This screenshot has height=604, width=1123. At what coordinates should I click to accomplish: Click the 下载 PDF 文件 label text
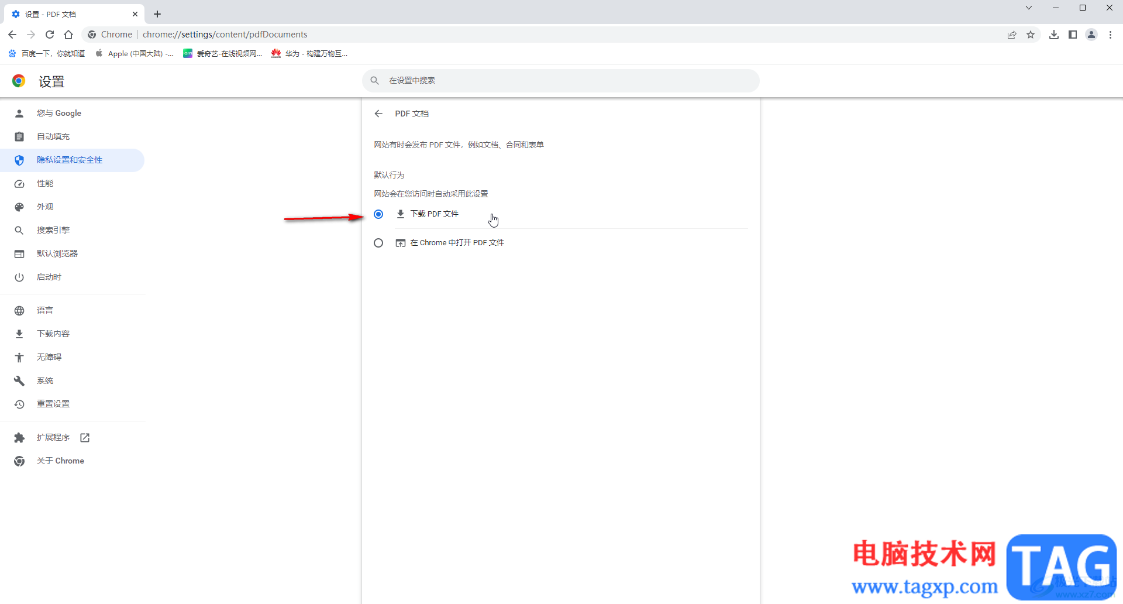tap(435, 214)
